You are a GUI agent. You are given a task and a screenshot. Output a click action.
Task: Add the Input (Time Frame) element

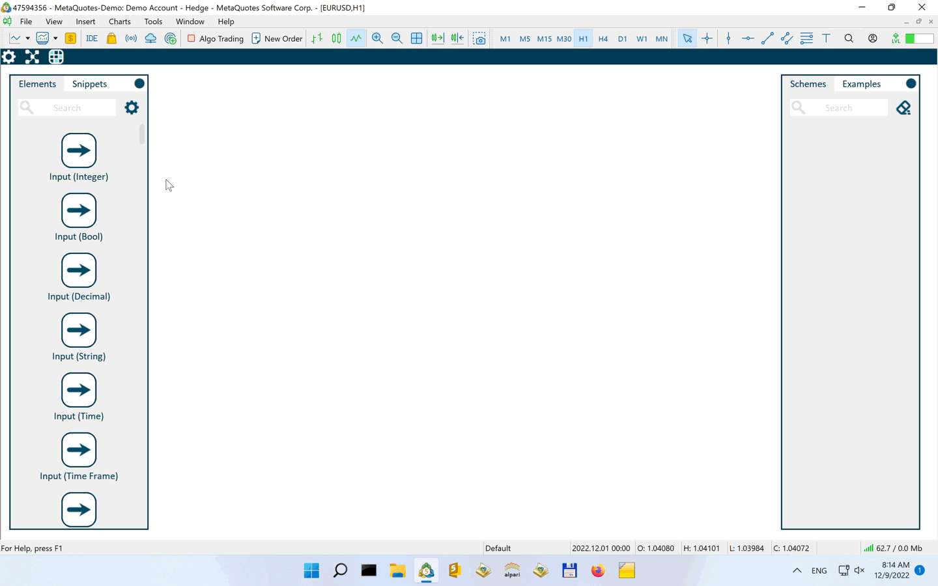pos(79,450)
